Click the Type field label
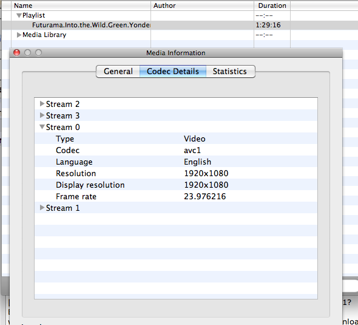Screen dimensions: 358x325 click(65, 139)
